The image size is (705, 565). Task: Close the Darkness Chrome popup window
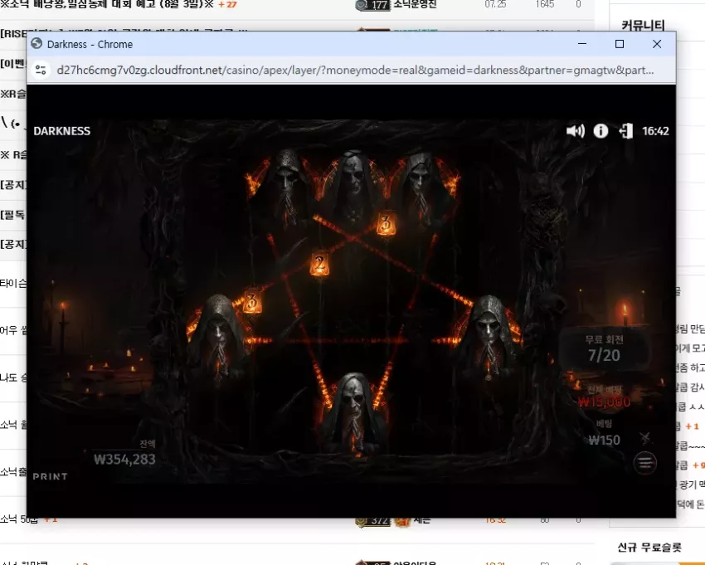pyautogui.click(x=657, y=44)
